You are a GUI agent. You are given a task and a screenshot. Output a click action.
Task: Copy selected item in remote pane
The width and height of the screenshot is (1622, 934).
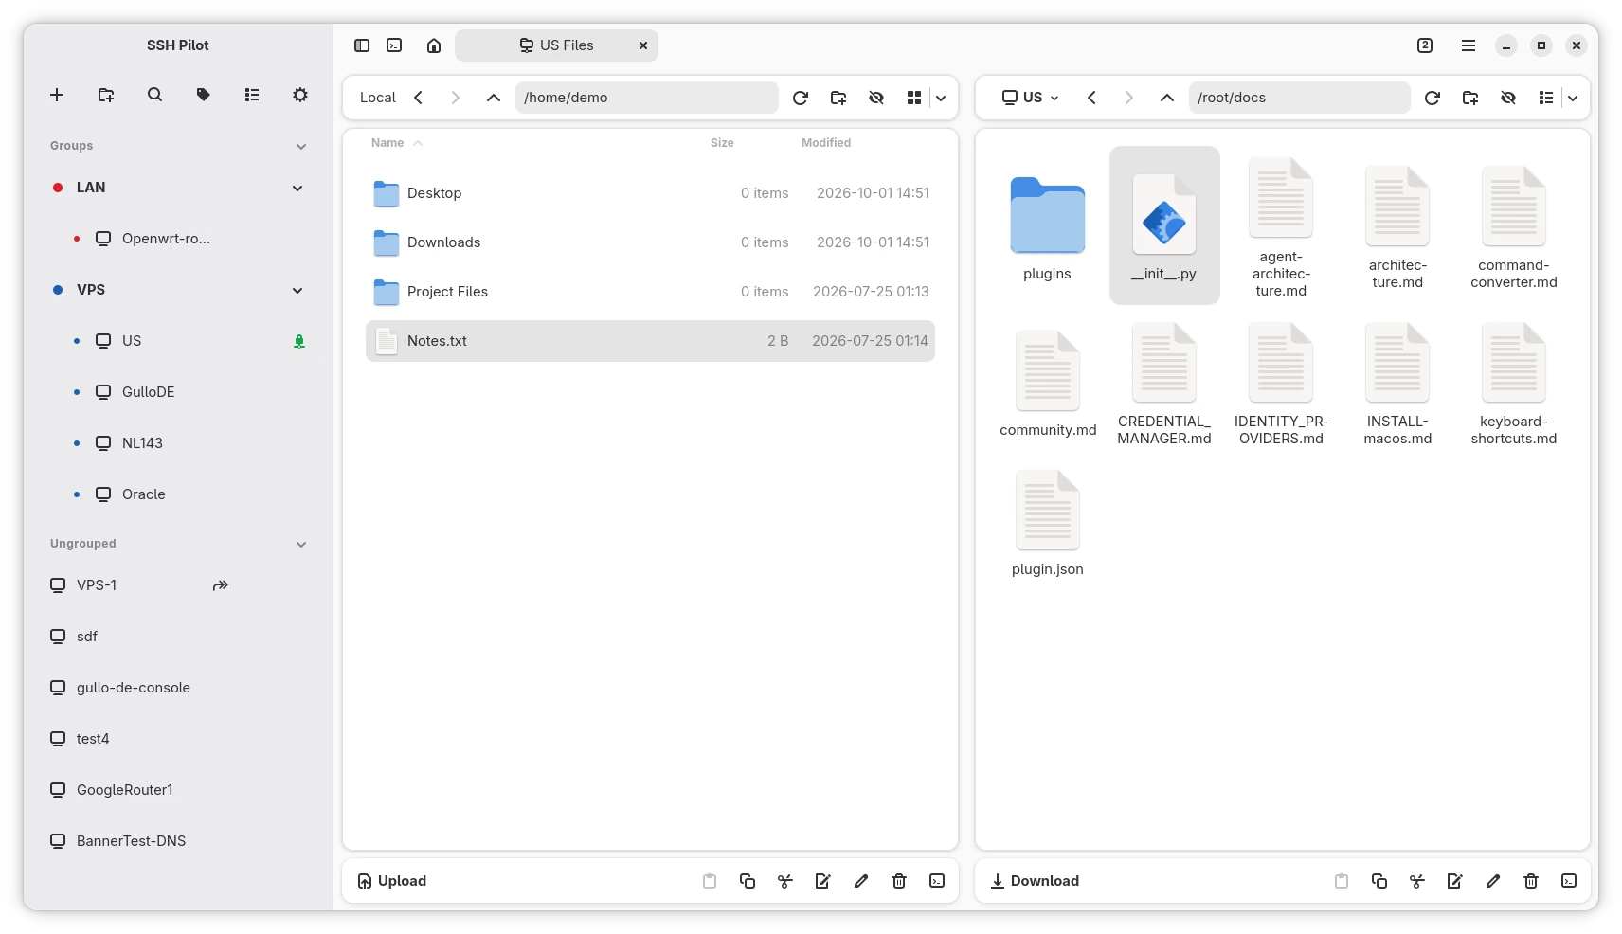click(1379, 881)
